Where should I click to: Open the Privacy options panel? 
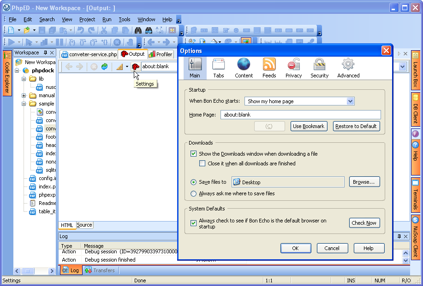point(293,68)
